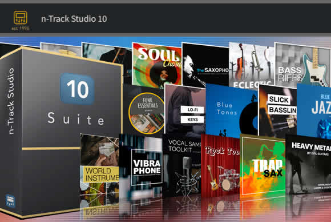Open the Blue Jazz pack cover
331x222 pixels.
314,110
